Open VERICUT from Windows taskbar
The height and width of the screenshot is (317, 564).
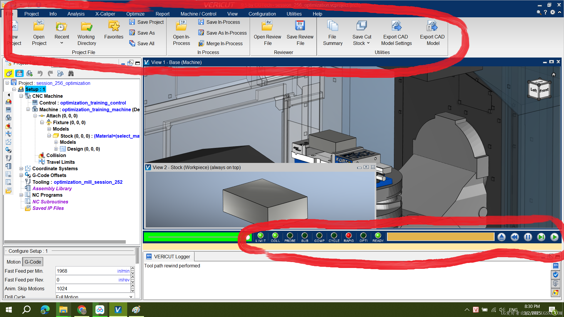(x=118, y=310)
